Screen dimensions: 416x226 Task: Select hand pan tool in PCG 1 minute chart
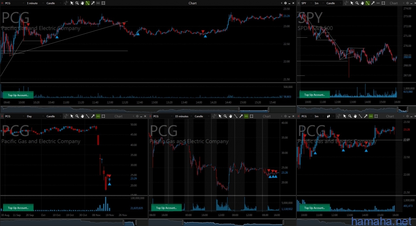pyautogui.click(x=82, y=3)
